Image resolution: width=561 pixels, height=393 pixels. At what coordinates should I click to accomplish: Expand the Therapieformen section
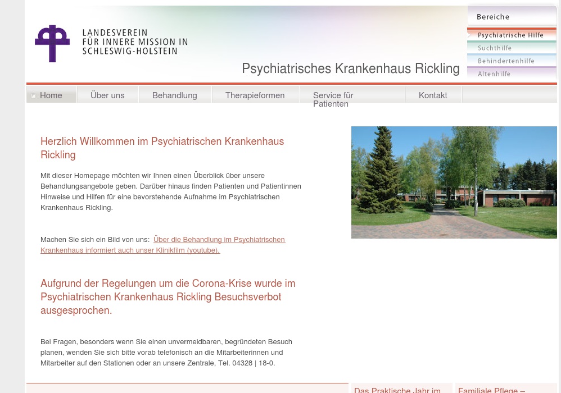coord(255,95)
